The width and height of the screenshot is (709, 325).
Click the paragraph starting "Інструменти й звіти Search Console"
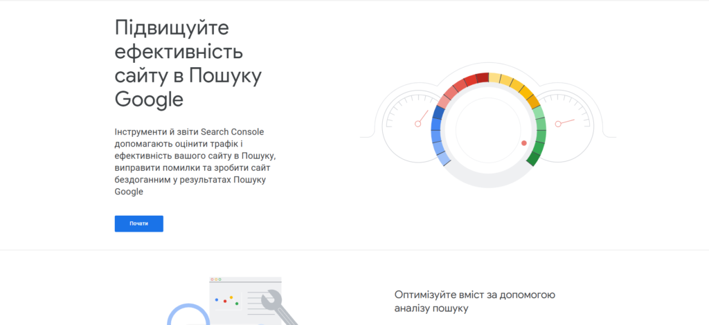coord(195,162)
